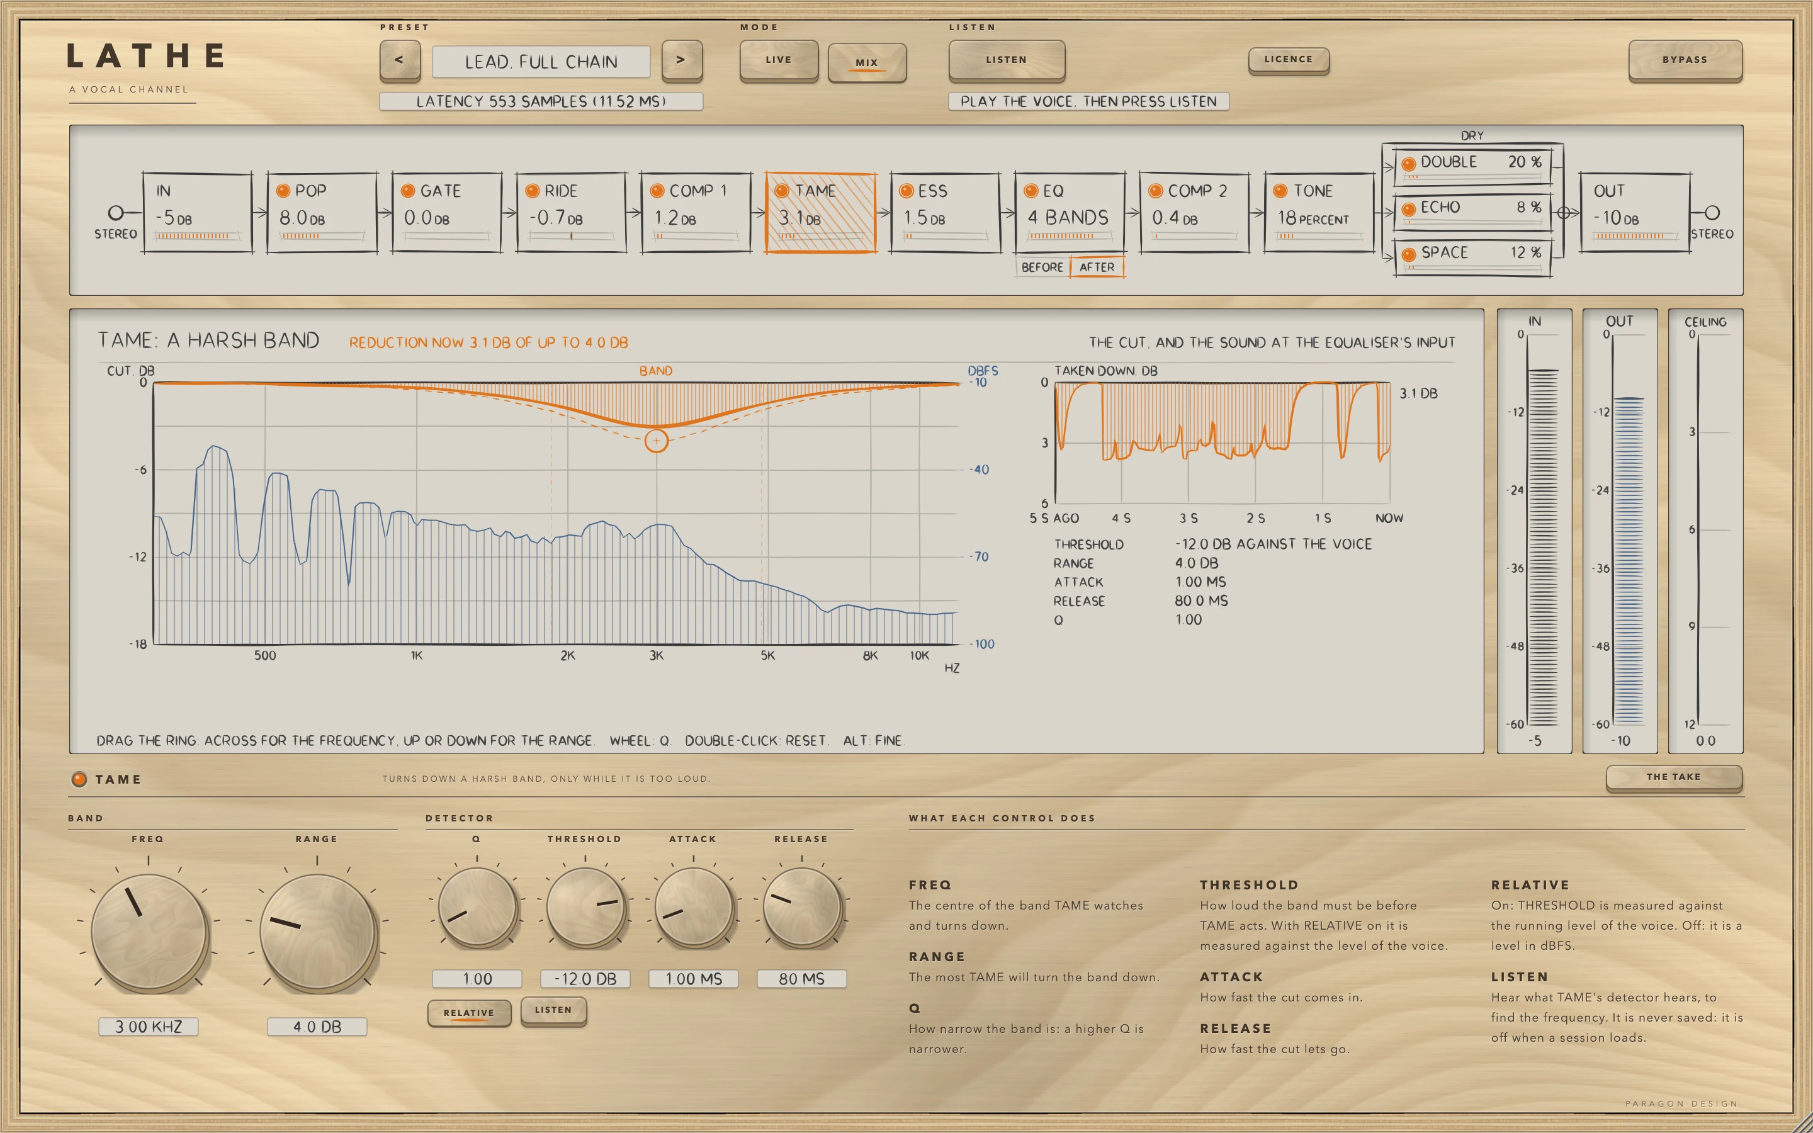Toggle the EQ module power LED
The image size is (1813, 1133).
tap(1031, 191)
